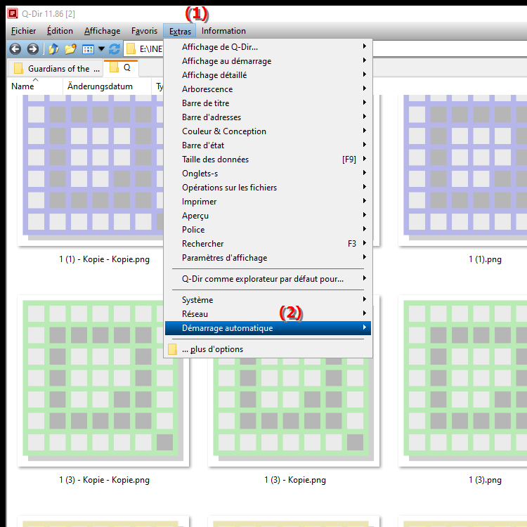The image size is (527, 527).
Task: Open the Arborescence submenu
Action: click(x=268, y=89)
